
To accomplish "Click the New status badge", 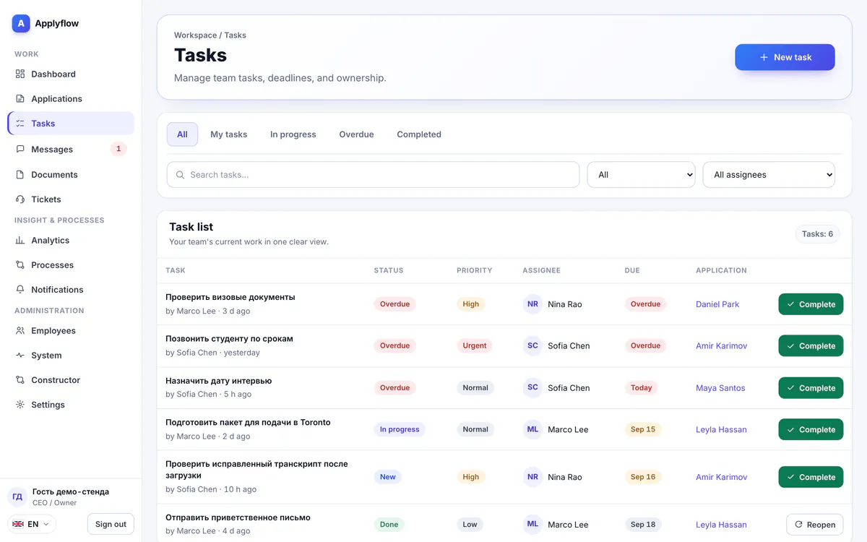I will [x=388, y=477].
